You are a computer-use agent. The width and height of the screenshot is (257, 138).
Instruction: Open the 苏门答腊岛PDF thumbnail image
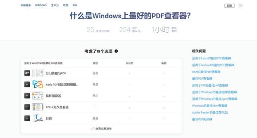click(38, 73)
